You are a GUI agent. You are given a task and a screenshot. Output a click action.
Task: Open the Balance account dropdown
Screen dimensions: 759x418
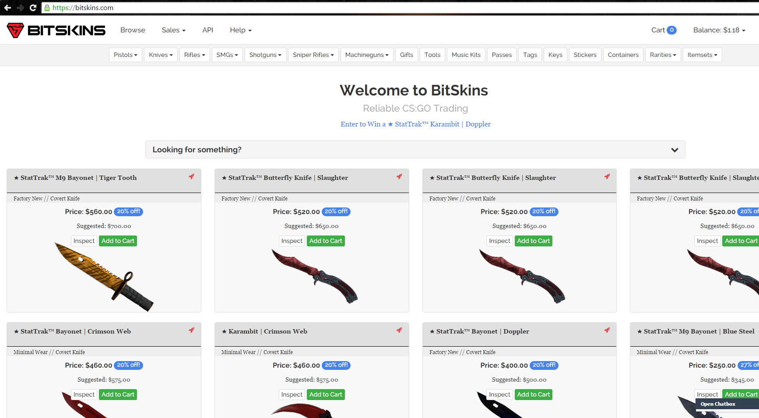719,30
